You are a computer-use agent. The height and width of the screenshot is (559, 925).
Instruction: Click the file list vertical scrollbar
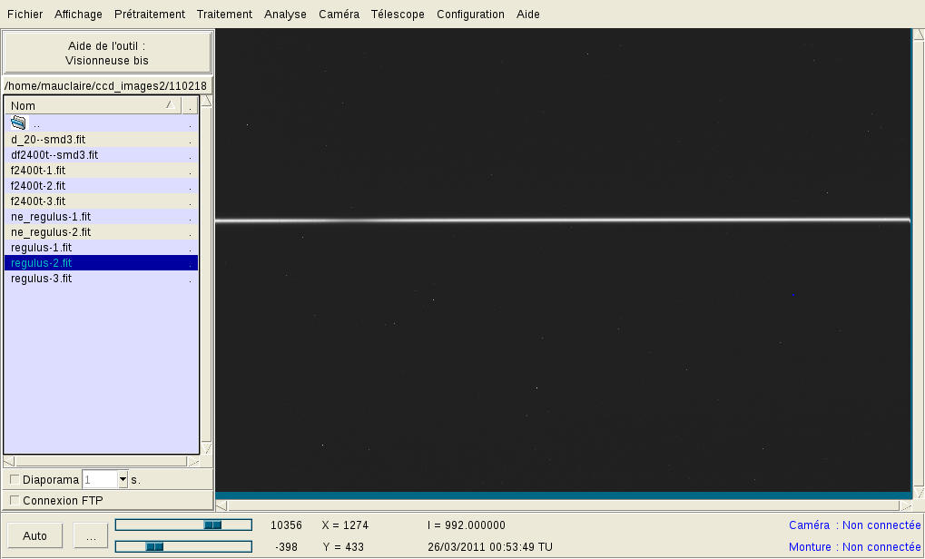click(206, 275)
